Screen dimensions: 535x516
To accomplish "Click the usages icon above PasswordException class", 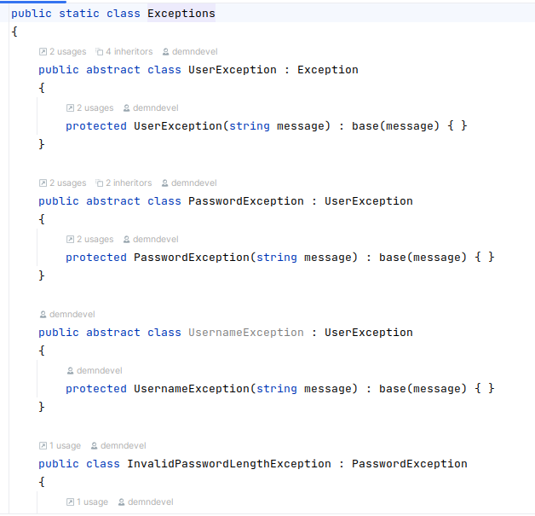I will coord(43,183).
